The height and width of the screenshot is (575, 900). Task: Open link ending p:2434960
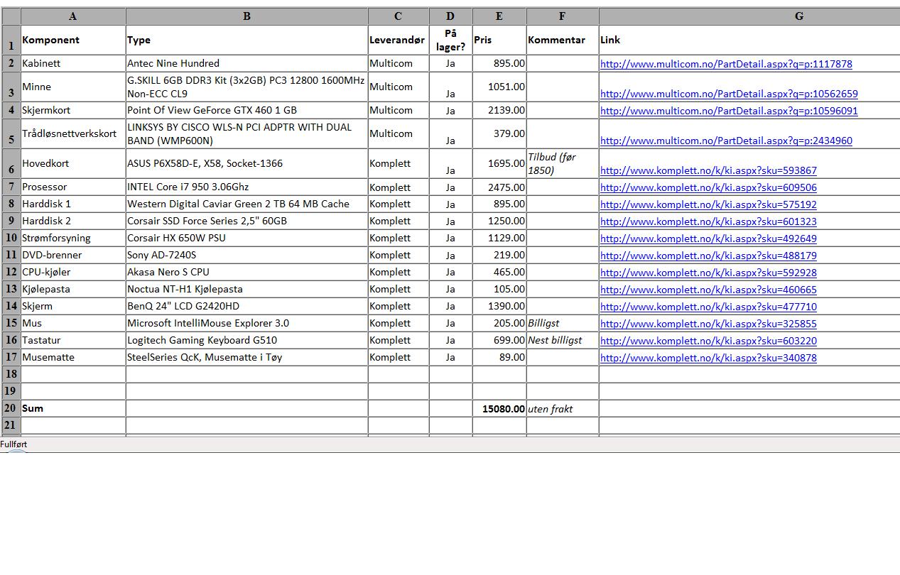(x=726, y=141)
